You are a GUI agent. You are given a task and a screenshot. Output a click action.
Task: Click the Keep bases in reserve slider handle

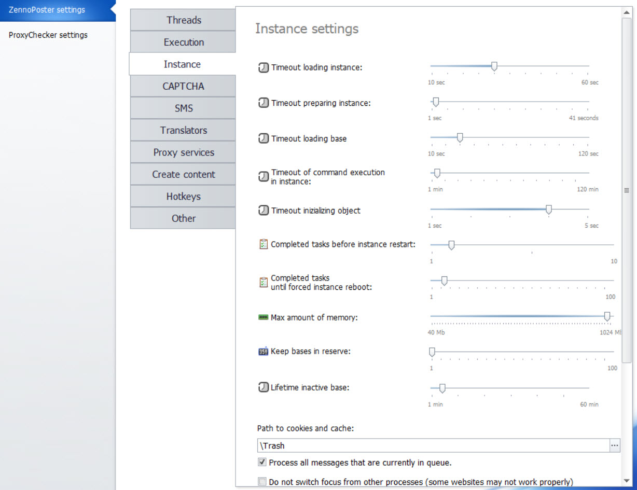(x=432, y=352)
